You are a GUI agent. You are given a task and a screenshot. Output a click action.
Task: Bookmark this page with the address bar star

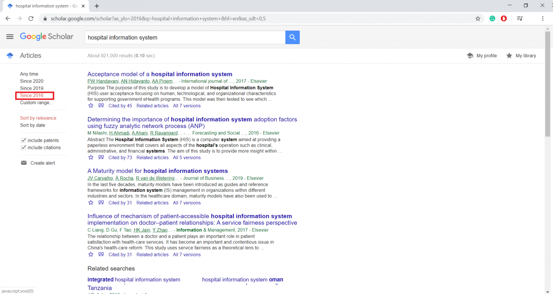[x=478, y=19]
